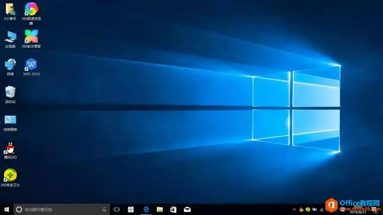Click the Cortana search box in taskbar
Screen dimensions: 383x215
pyautogui.click(x=60, y=209)
